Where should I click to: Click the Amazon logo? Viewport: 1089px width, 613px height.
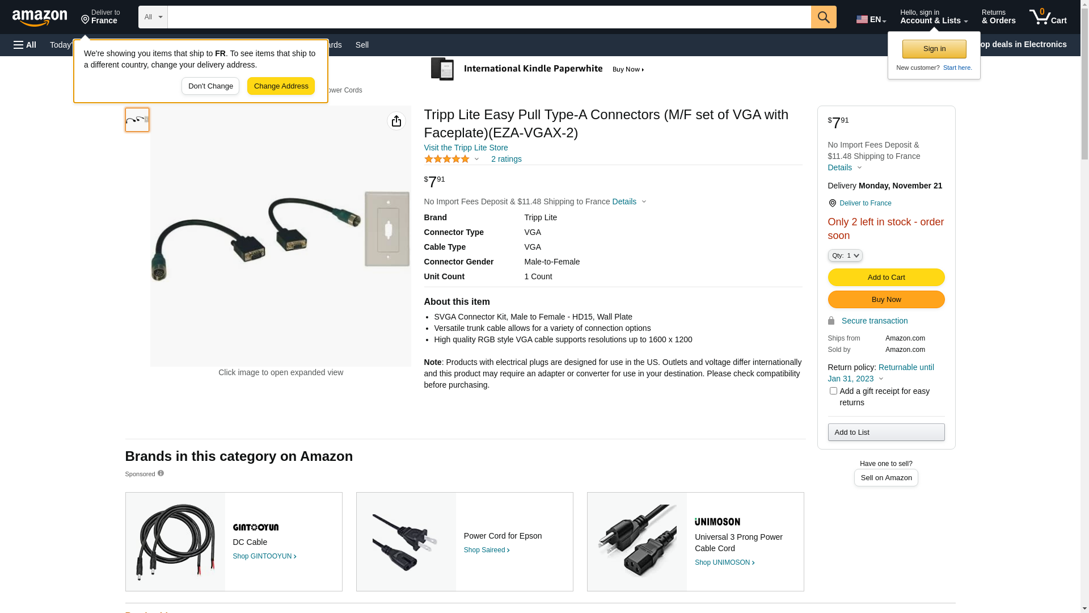(40, 18)
